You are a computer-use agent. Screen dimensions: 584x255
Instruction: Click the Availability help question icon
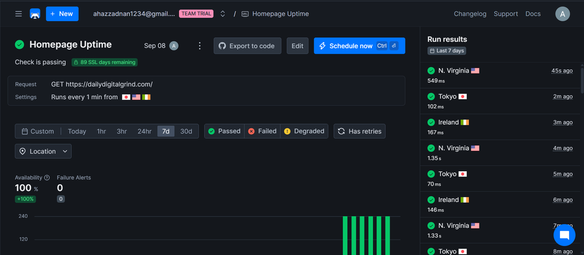pos(47,178)
